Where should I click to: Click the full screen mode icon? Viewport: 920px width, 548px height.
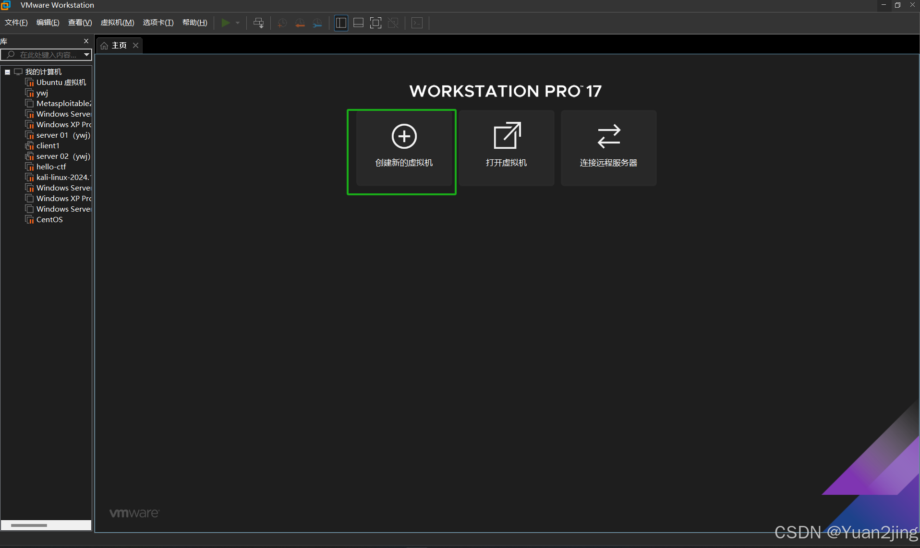(x=375, y=23)
